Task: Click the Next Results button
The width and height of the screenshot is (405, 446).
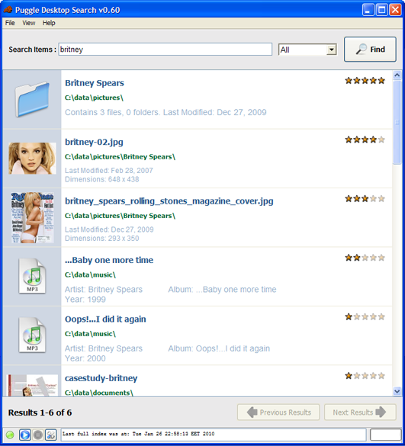Action: pos(360,412)
